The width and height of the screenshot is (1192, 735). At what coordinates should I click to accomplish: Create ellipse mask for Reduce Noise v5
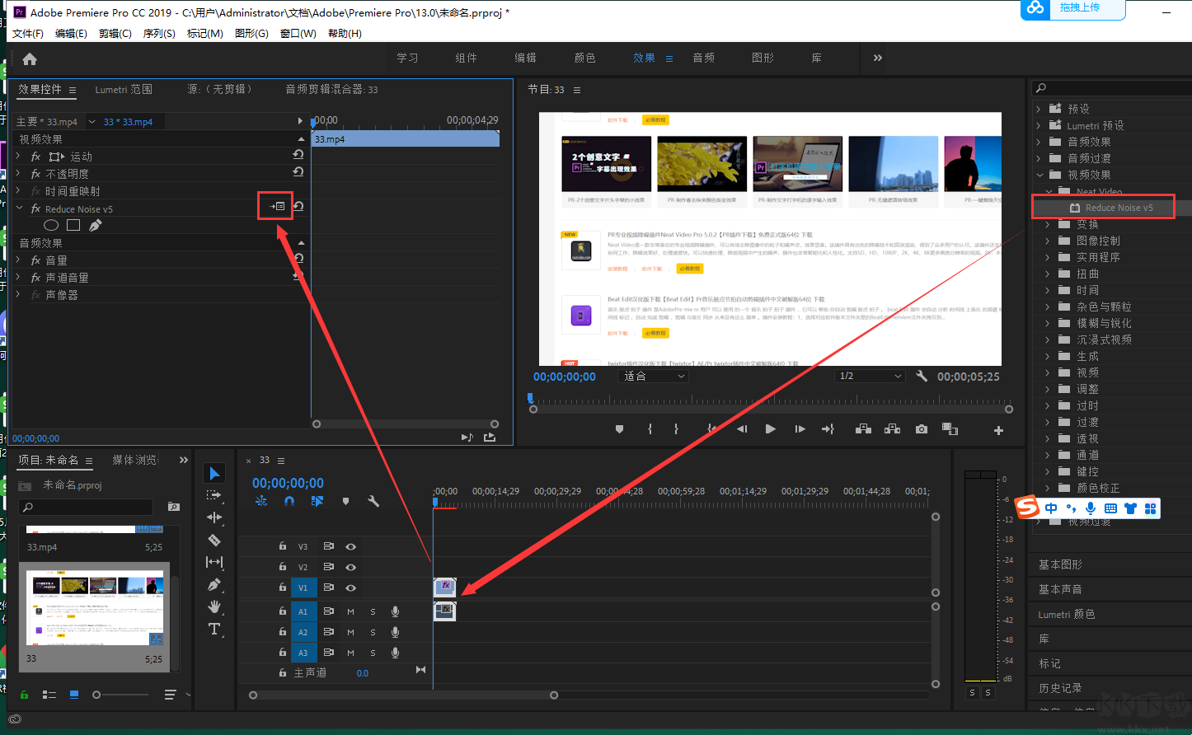pyautogui.click(x=51, y=225)
